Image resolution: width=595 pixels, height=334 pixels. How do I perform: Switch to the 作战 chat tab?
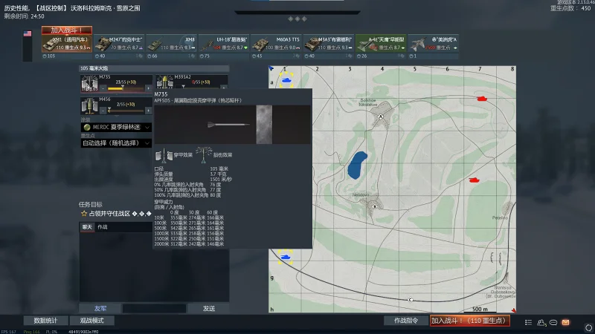pyautogui.click(x=103, y=227)
